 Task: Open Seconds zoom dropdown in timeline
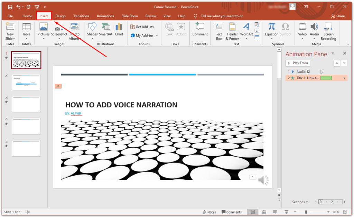[x=300, y=202]
